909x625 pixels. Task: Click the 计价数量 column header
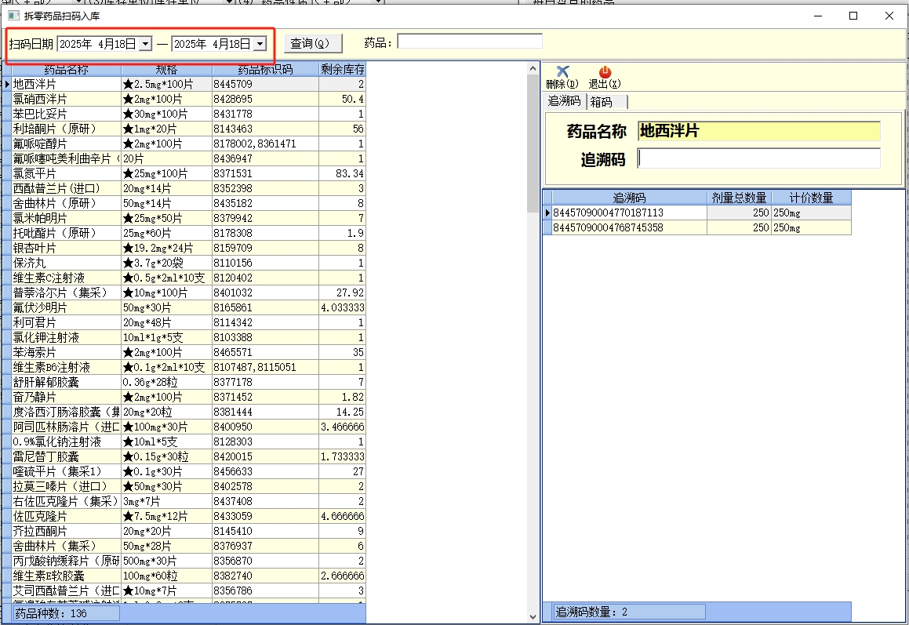pyautogui.click(x=812, y=198)
